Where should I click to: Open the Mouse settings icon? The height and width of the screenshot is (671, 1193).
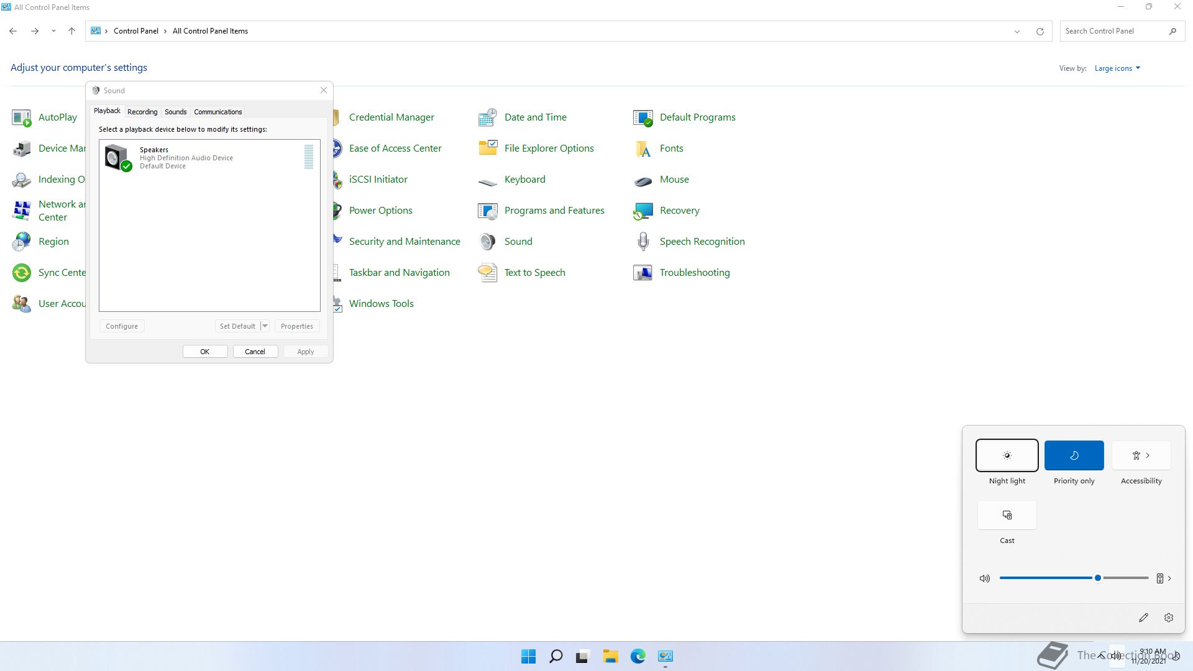[643, 180]
